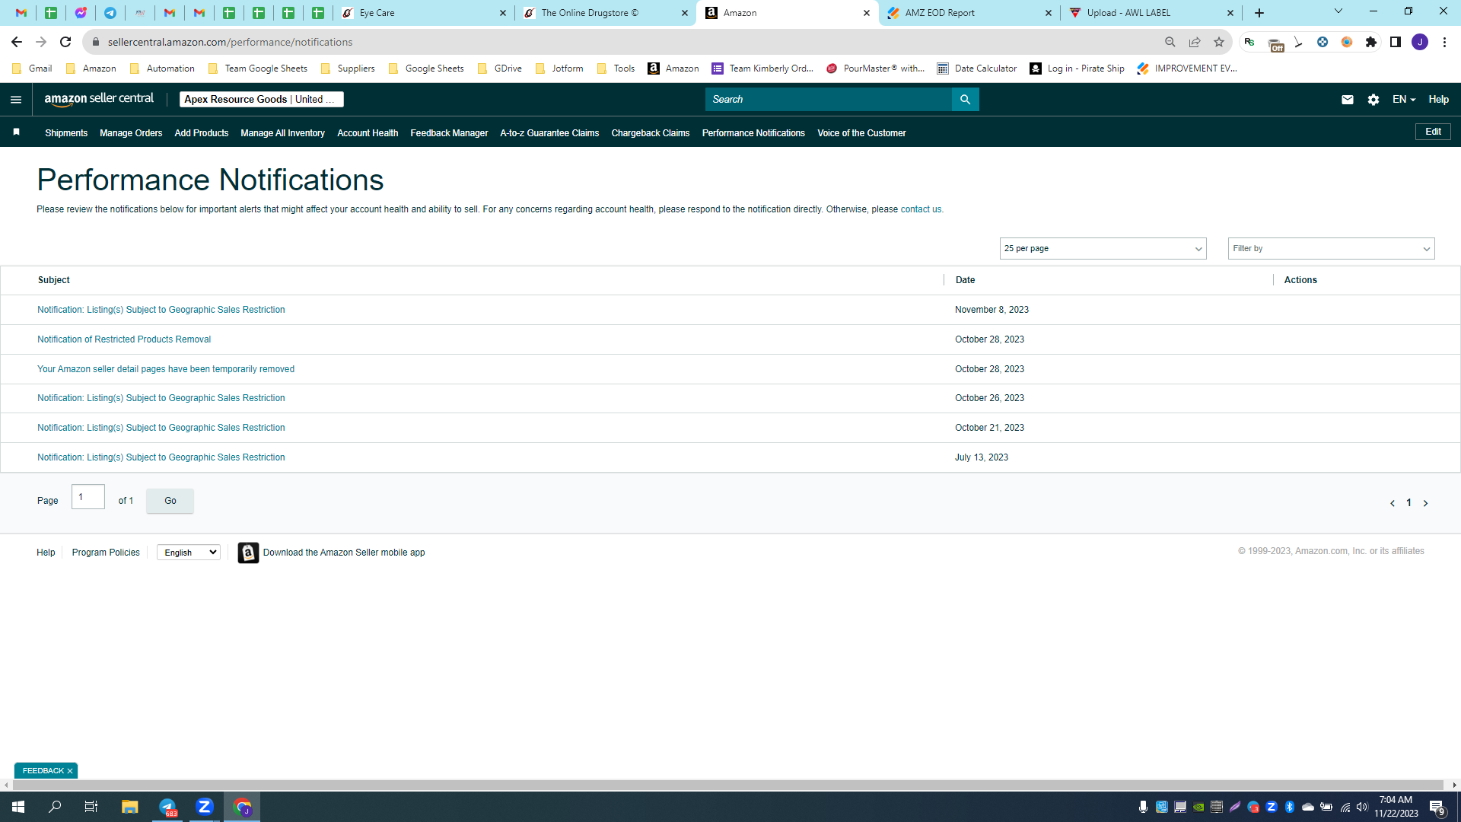The height and width of the screenshot is (822, 1461).
Task: Open a new browser tab
Action: click(x=1259, y=13)
